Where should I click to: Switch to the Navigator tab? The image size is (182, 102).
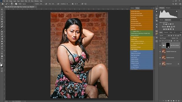(168, 8)
